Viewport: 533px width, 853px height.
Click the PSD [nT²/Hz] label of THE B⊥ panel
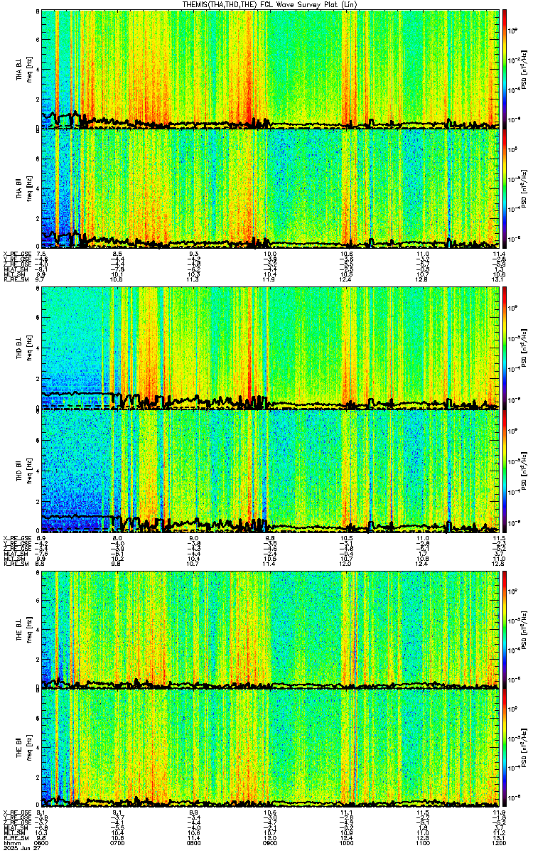tap(525, 629)
